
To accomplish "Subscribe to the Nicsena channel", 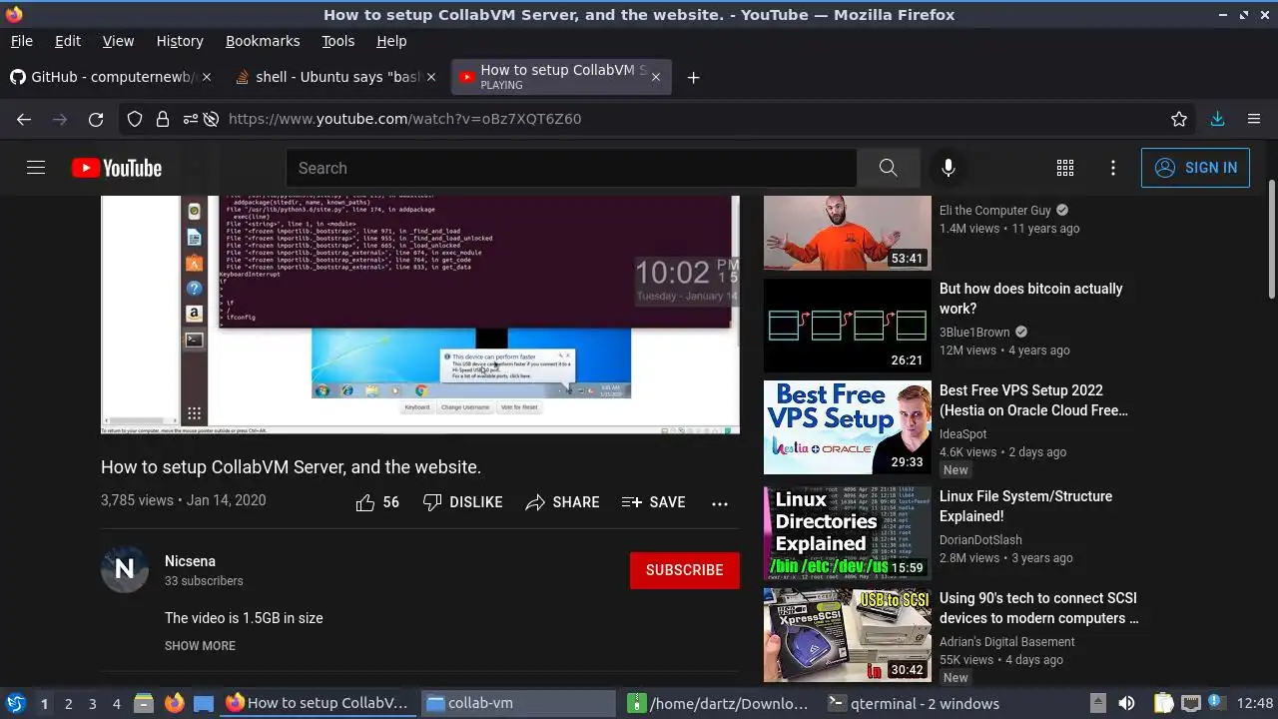I will pos(685,570).
